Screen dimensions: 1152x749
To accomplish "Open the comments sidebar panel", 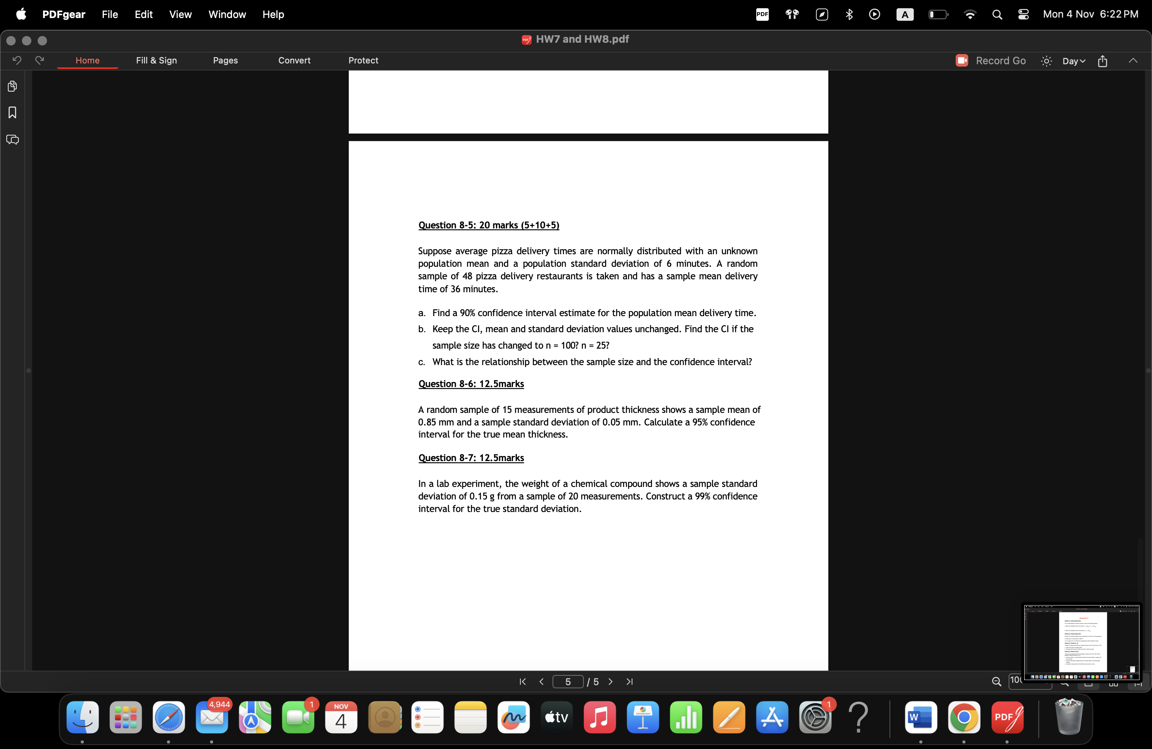I will click(x=13, y=140).
